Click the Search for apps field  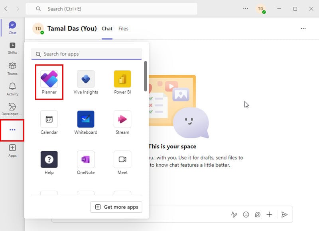click(x=87, y=54)
